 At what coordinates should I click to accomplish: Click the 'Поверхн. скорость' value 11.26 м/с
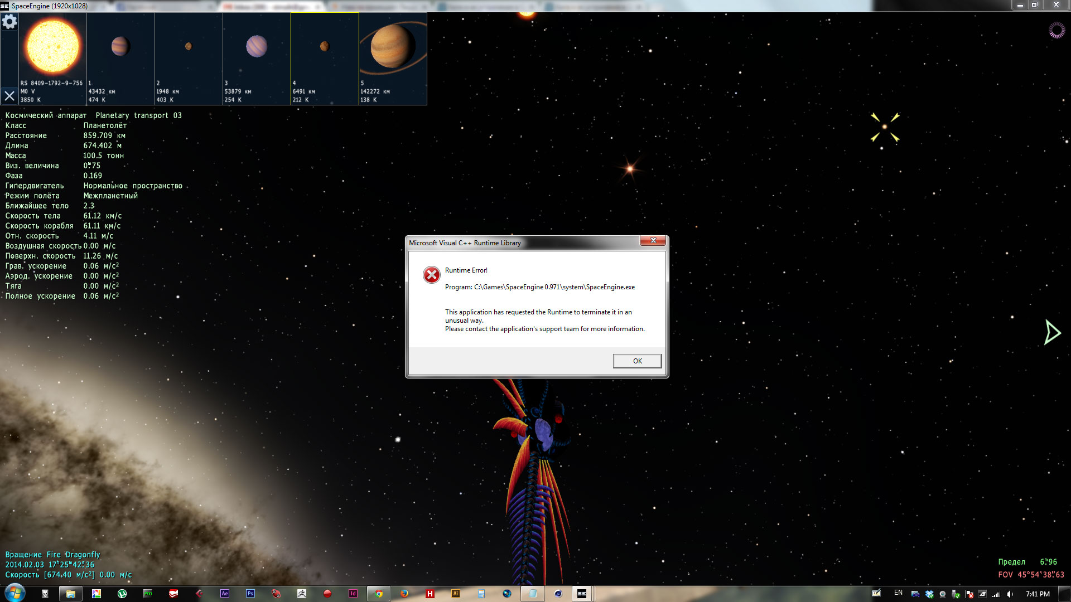click(x=100, y=256)
